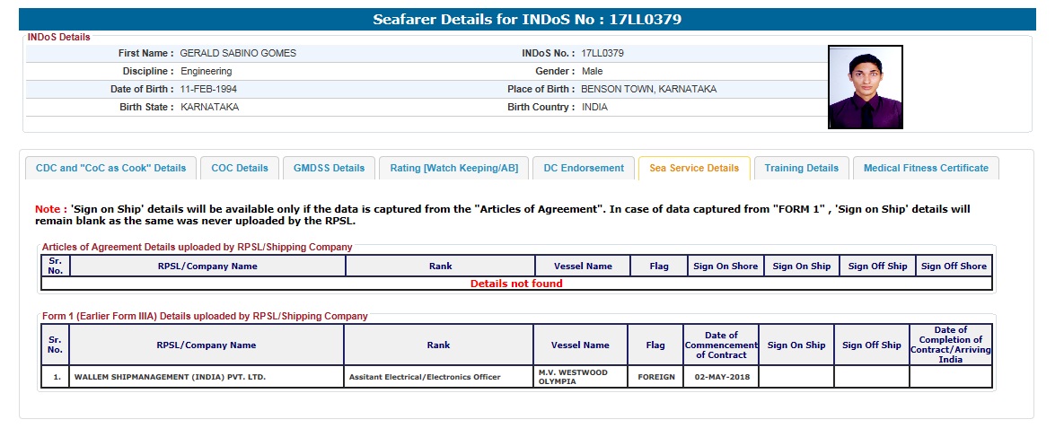Image resolution: width=1064 pixels, height=437 pixels.
Task: Click the Discipline value Engineering
Action: pos(207,71)
